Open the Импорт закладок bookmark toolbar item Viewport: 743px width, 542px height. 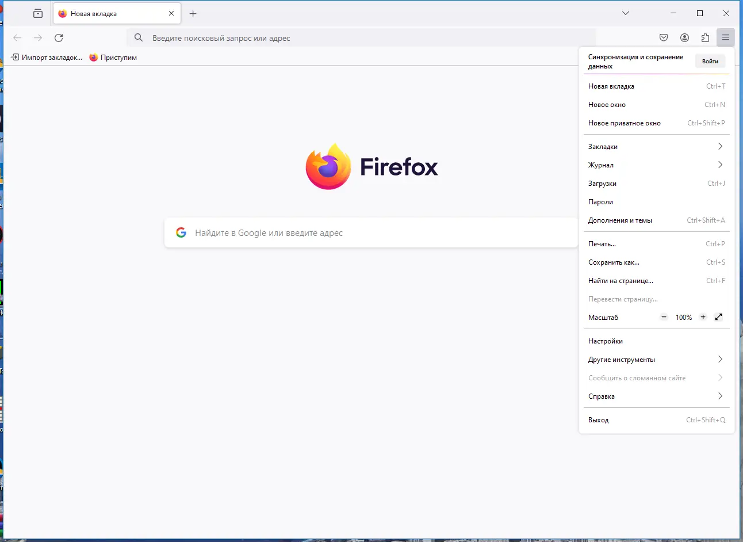coord(47,58)
